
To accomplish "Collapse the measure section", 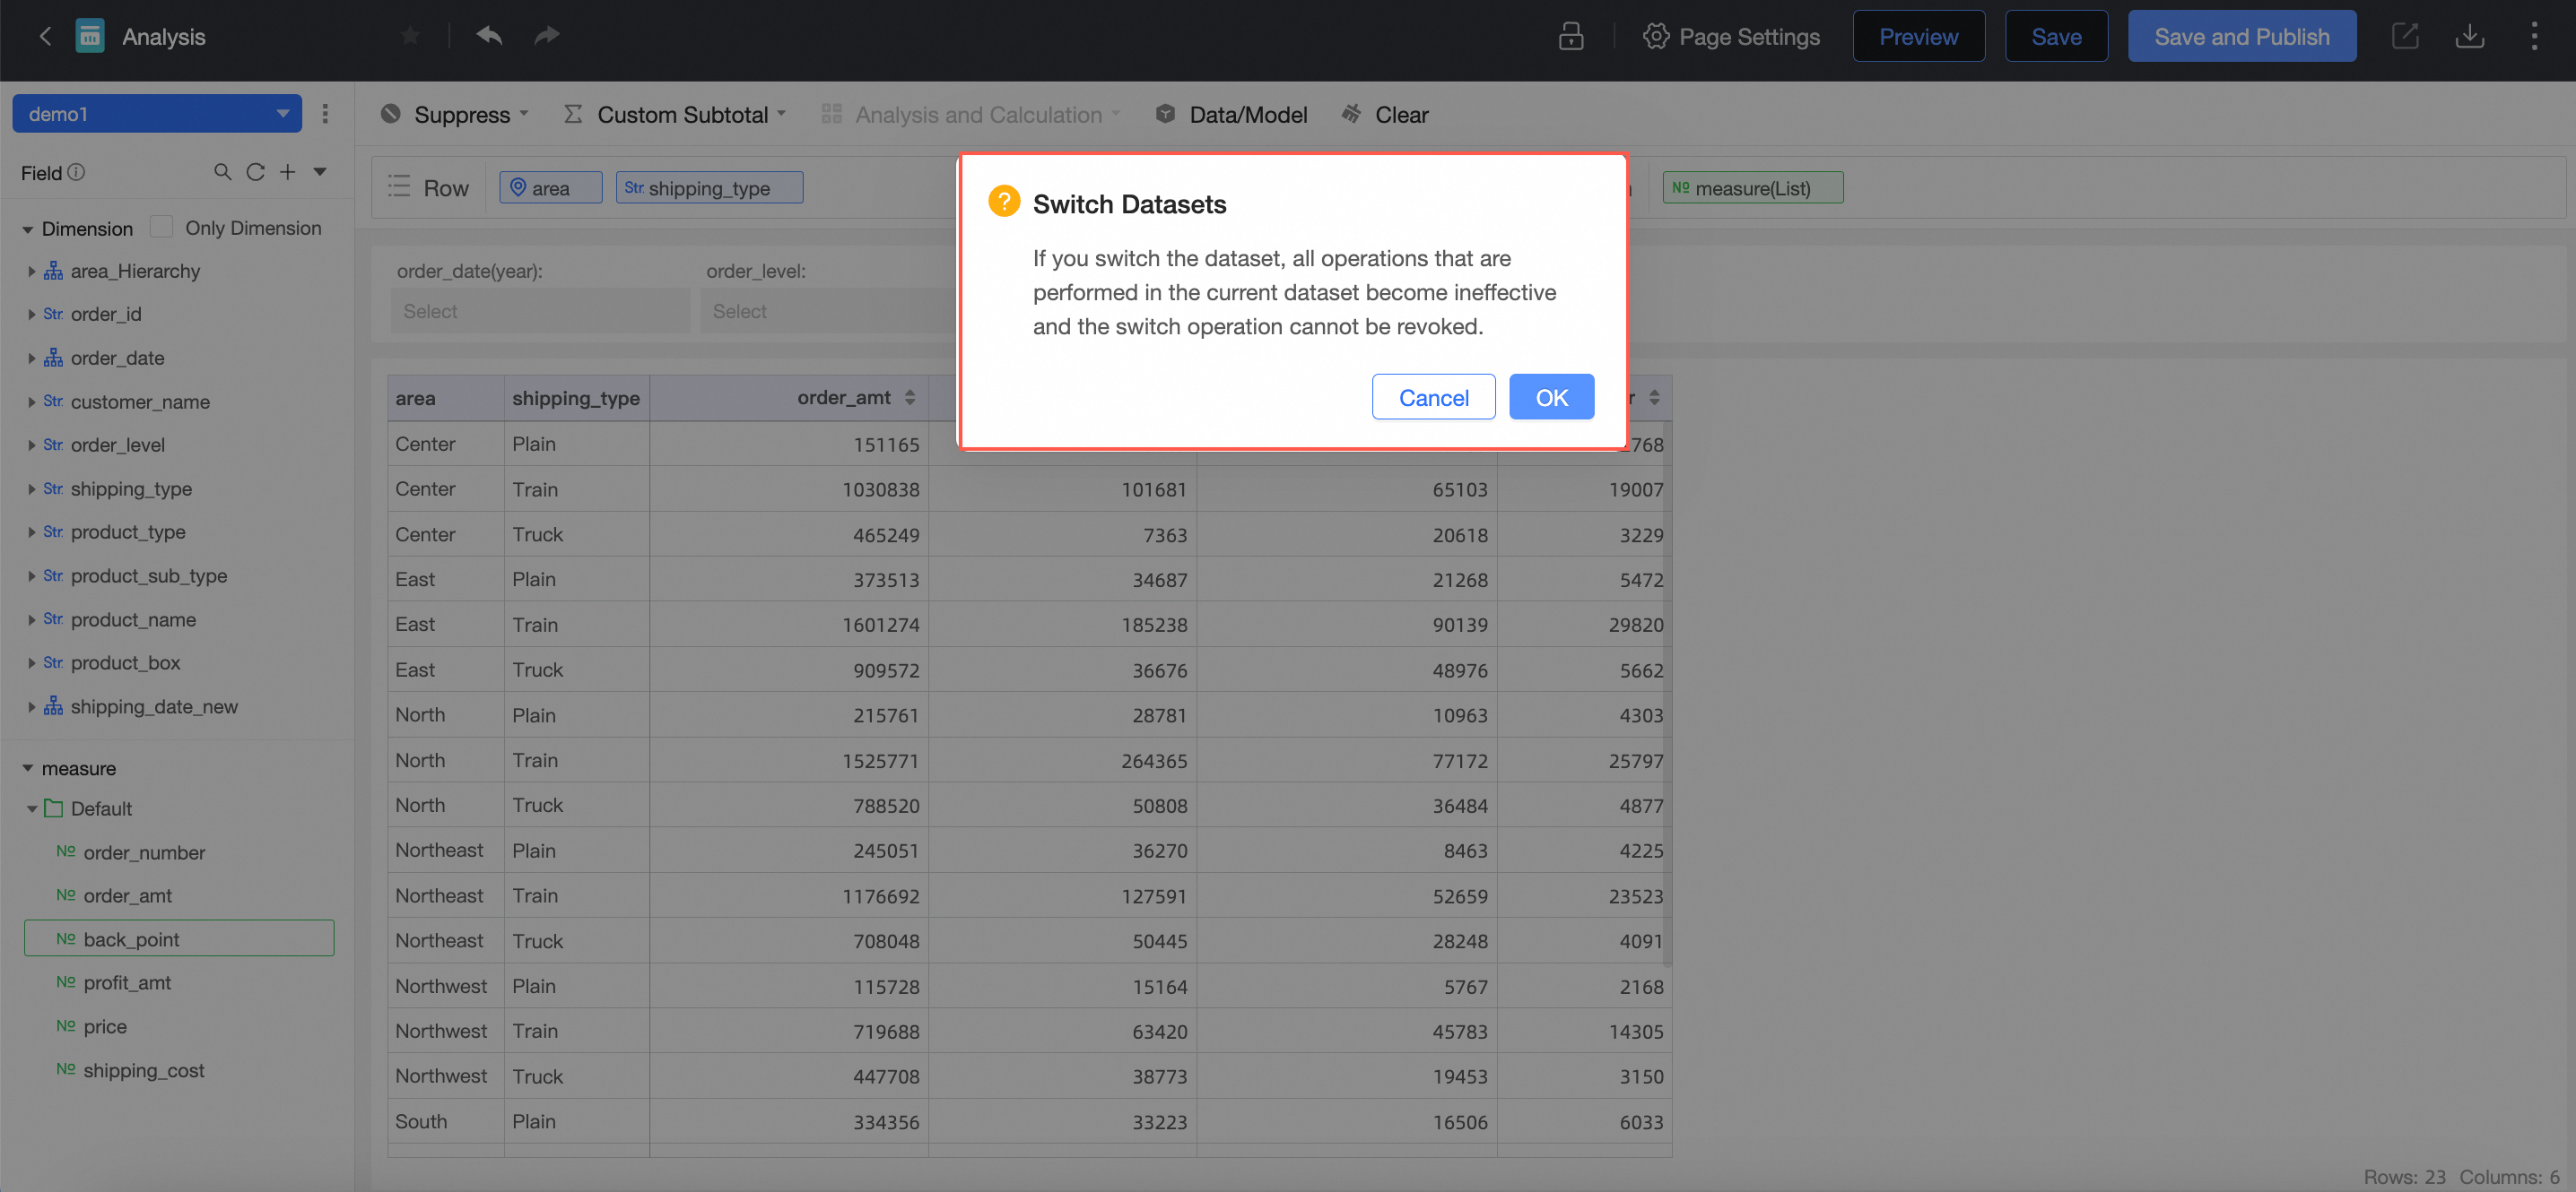I will pyautogui.click(x=27, y=767).
